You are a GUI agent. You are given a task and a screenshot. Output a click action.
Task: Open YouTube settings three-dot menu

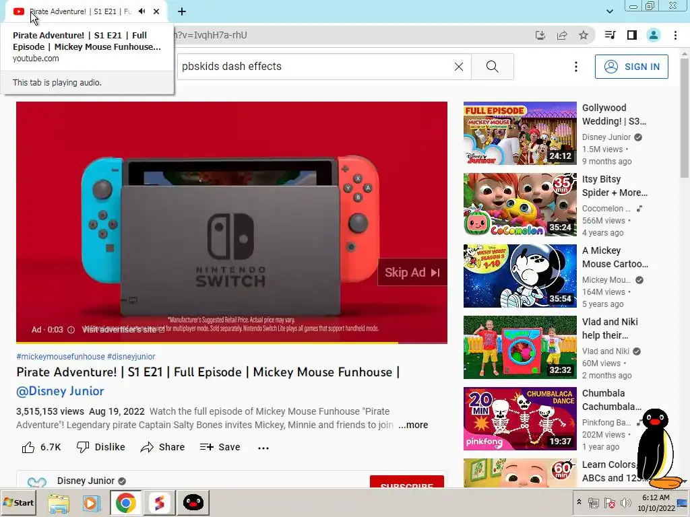click(x=576, y=67)
